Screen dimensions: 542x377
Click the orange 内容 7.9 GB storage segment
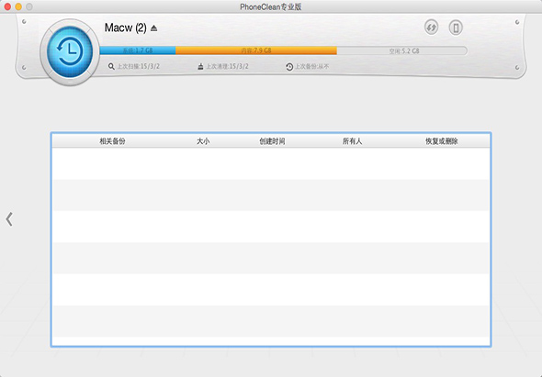pos(256,50)
